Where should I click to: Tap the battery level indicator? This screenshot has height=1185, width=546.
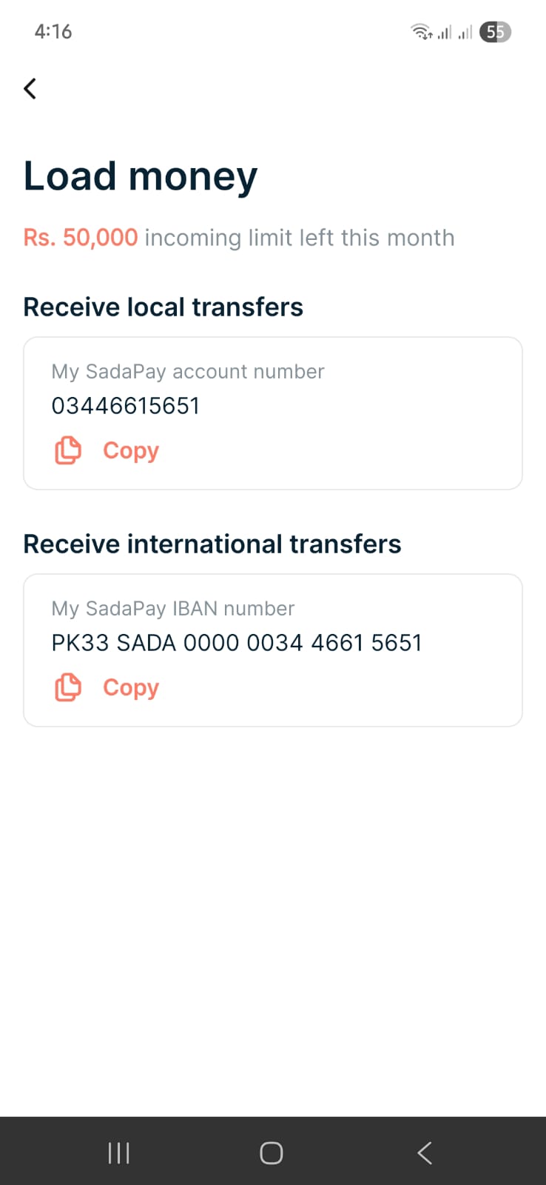495,32
